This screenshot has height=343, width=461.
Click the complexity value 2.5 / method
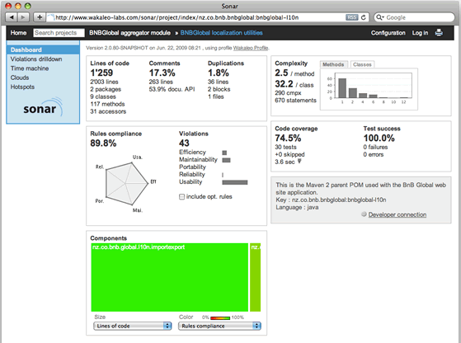(x=294, y=73)
